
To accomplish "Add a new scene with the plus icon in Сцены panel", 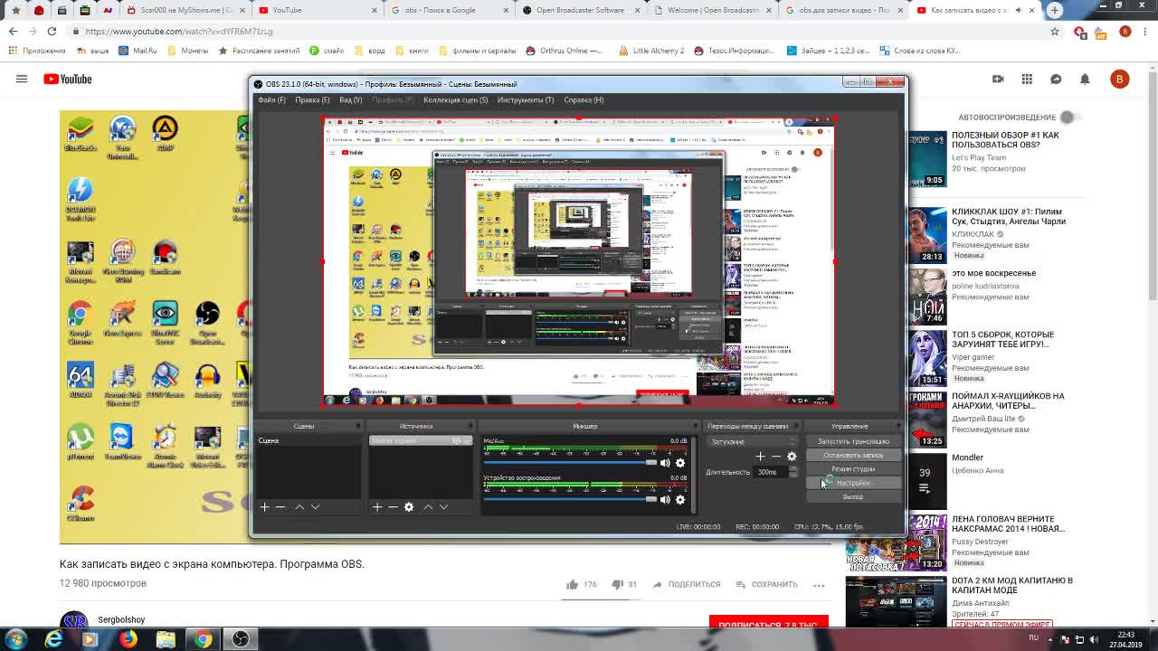I will point(264,507).
